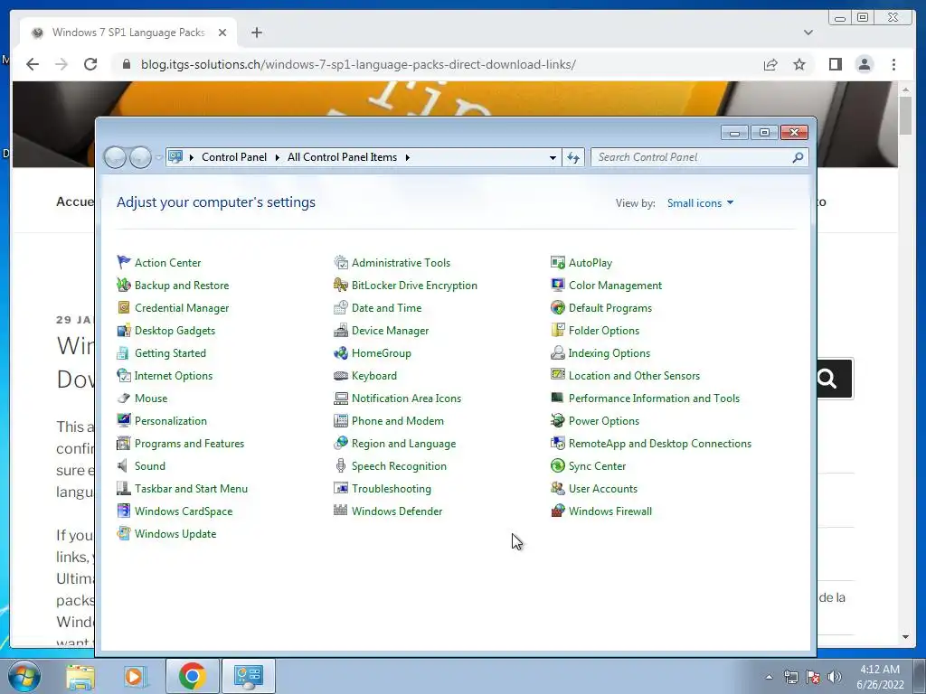926x694 pixels.
Task: Click the Windows CardSpace link
Action: (x=183, y=511)
